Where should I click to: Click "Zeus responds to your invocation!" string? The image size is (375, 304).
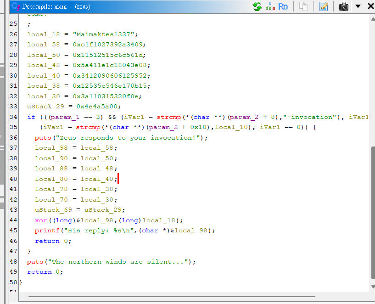[x=128, y=138]
